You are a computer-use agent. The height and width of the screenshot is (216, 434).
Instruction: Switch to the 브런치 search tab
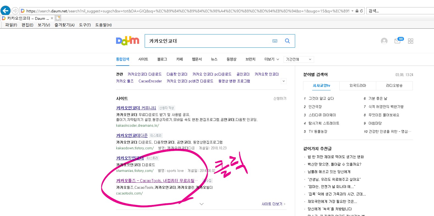(251, 59)
